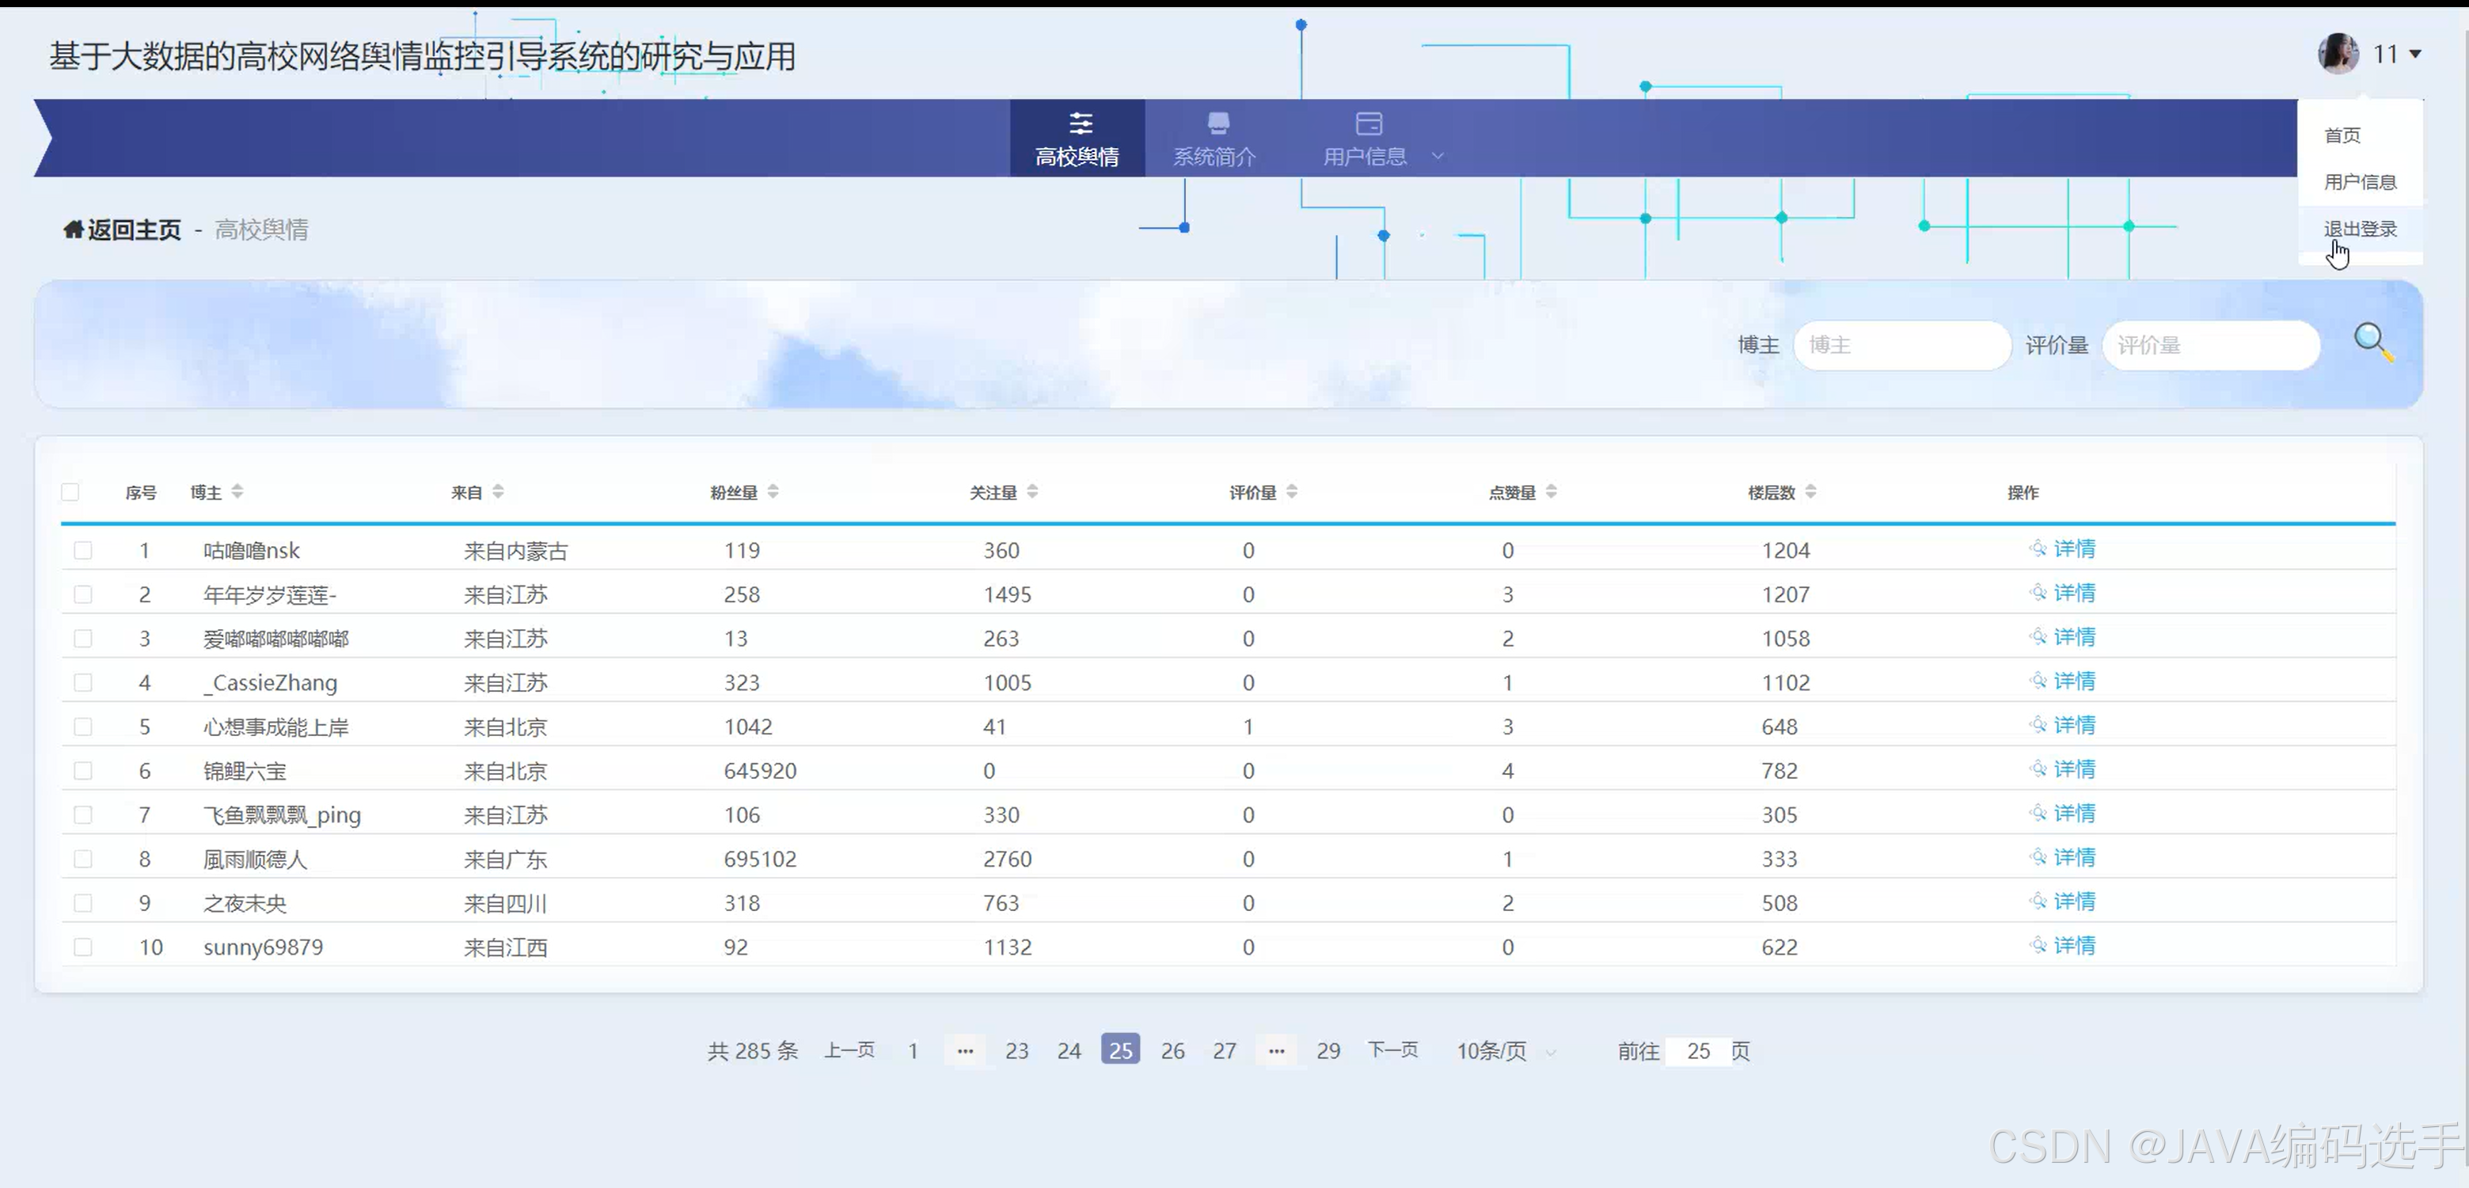2469x1188 pixels.
Task: Sort by 粉丝量 column arrows
Action: pos(773,492)
